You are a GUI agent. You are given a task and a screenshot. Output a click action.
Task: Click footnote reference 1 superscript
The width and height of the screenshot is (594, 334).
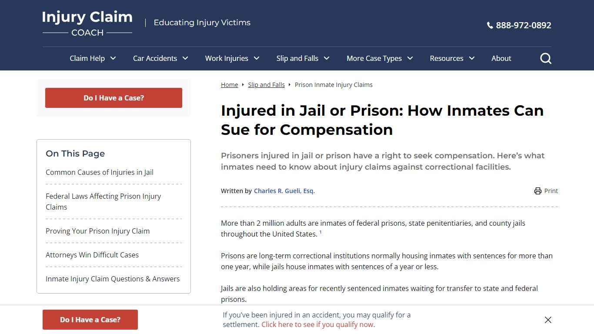pyautogui.click(x=320, y=232)
